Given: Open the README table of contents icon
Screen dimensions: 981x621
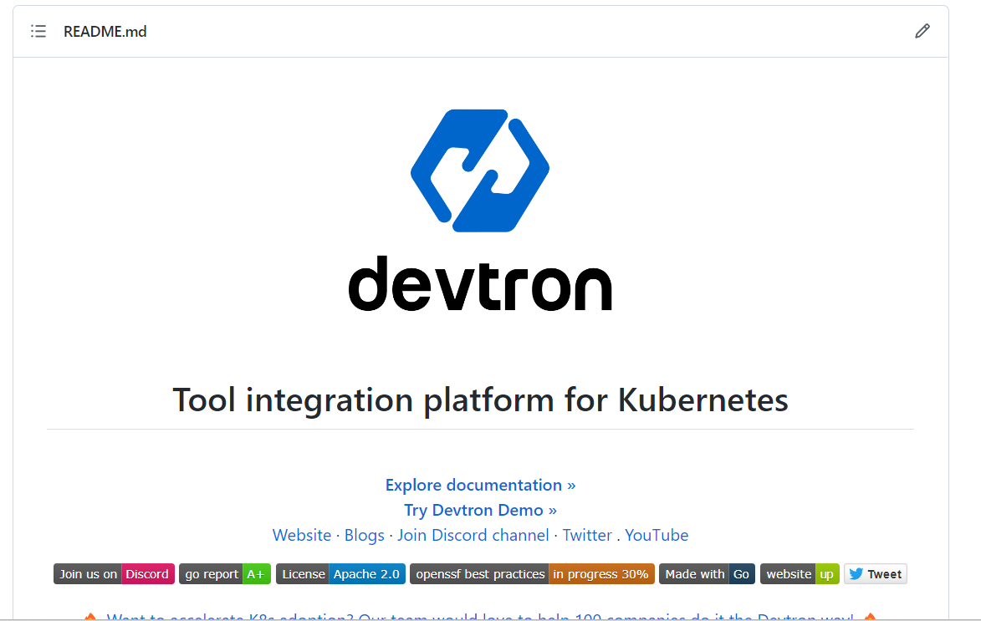Looking at the screenshot, I should [x=38, y=31].
